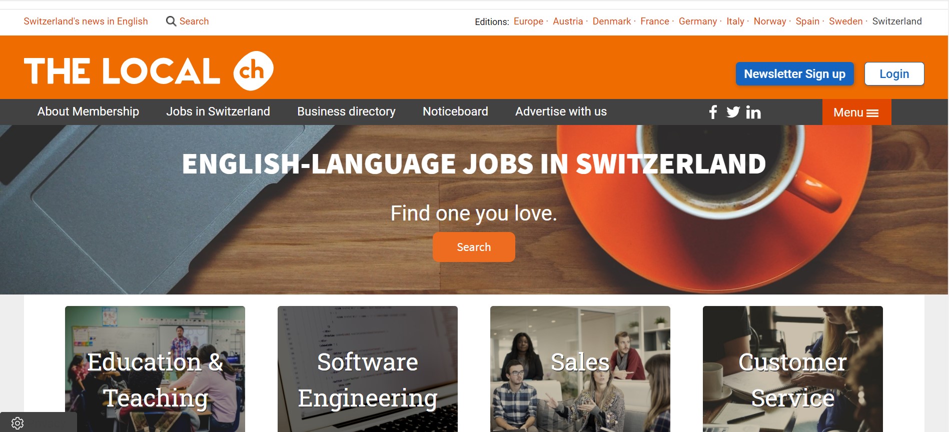Click the orange Search jobs button
The image size is (949, 432).
click(474, 247)
